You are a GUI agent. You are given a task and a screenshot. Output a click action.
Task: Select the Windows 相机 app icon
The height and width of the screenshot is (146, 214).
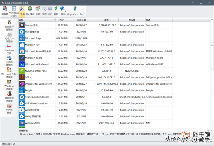[22, 123]
